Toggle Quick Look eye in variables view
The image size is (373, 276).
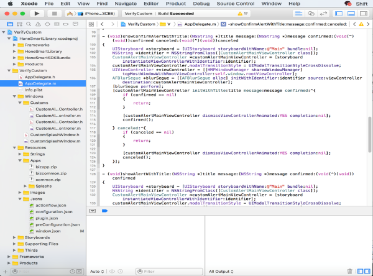click(112, 271)
